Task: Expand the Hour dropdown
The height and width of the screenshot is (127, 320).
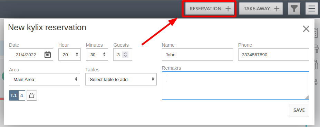Action: click(70, 55)
